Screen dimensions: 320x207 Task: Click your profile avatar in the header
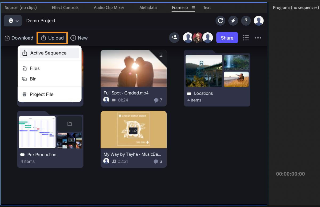258,21
